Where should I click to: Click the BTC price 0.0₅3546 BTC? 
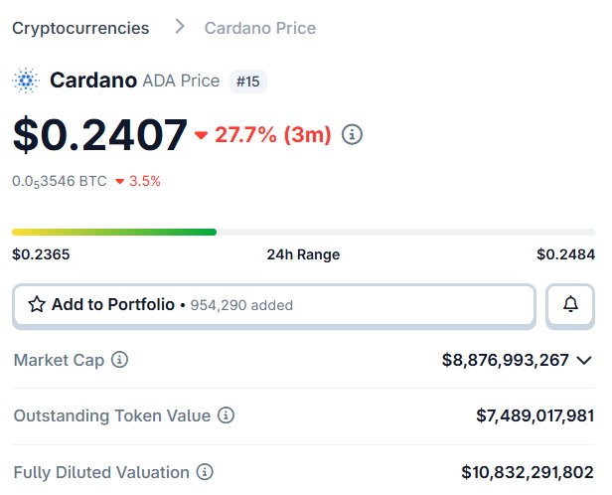pos(59,181)
